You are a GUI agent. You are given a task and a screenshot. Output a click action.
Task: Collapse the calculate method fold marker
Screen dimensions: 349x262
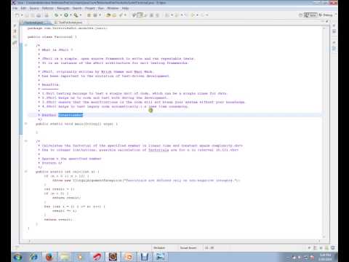click(26, 172)
